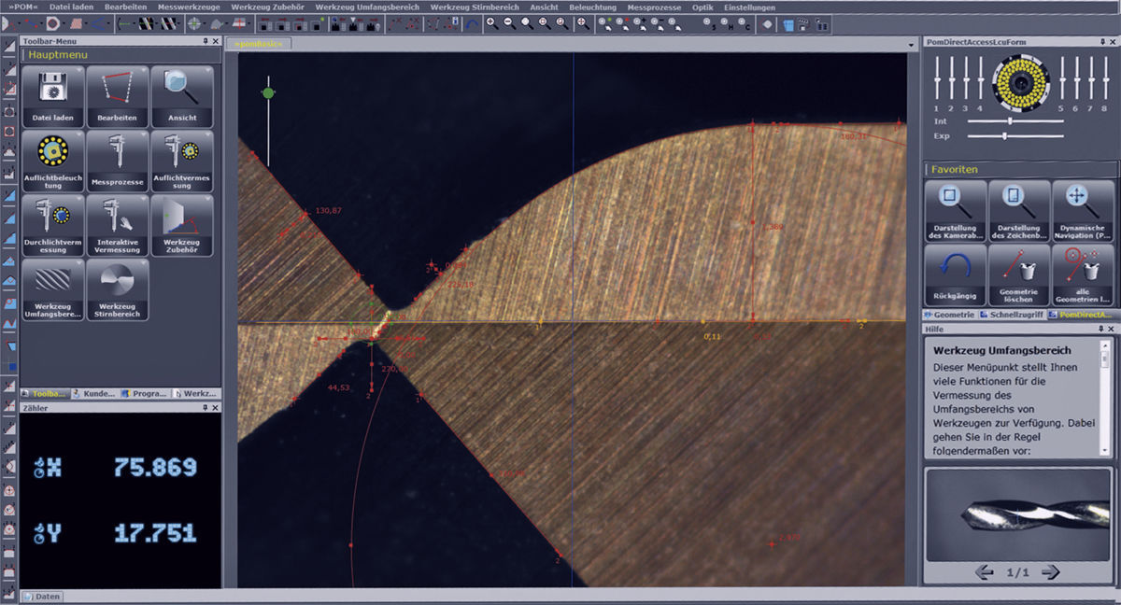Open the Datei laden tile

pos(52,96)
